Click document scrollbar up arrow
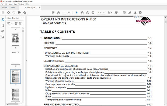 point(165,18)
